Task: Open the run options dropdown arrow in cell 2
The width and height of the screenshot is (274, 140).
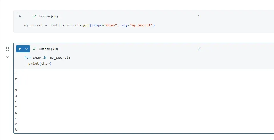Action: tap(27, 49)
